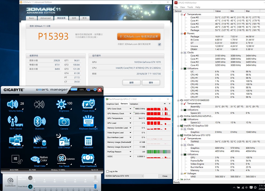265x191 pixels.
Task: Click the volume icon in system tray
Action: 247,187
